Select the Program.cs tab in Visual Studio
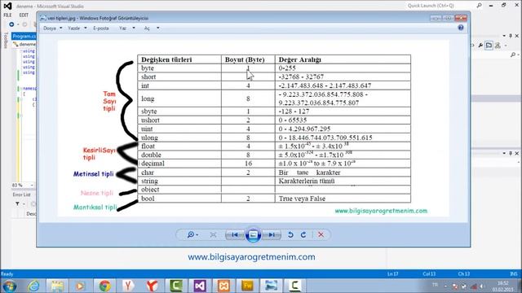 tap(24, 36)
